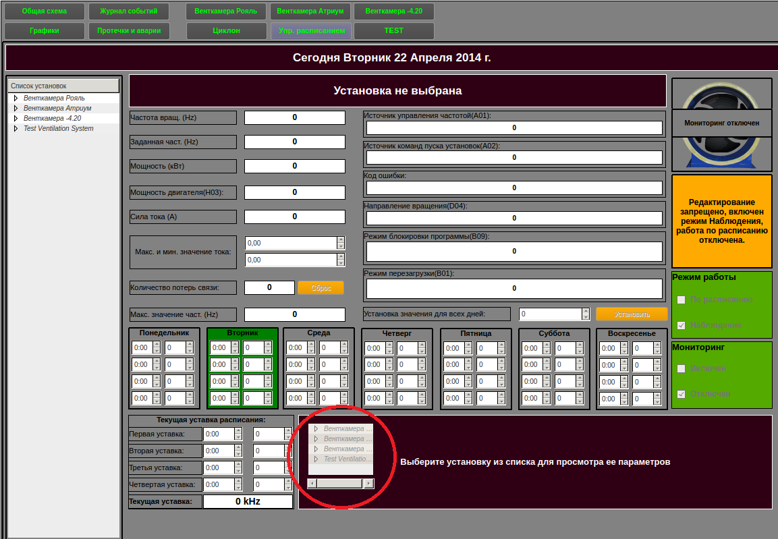Enable the По расписанию checkbox

coord(682,300)
